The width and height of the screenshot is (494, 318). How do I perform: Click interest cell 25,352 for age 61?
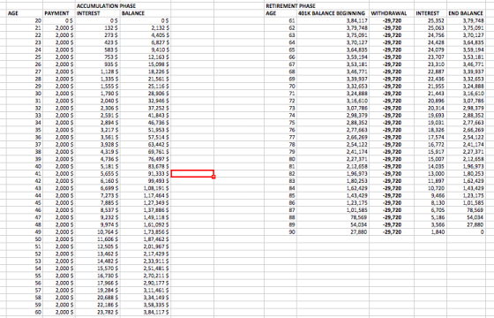[x=430, y=20]
